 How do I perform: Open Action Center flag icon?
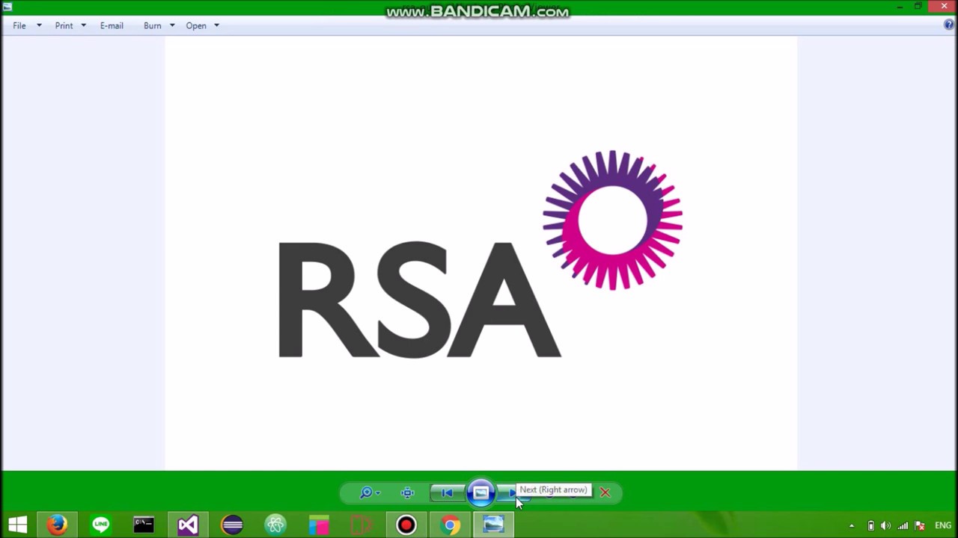click(920, 526)
